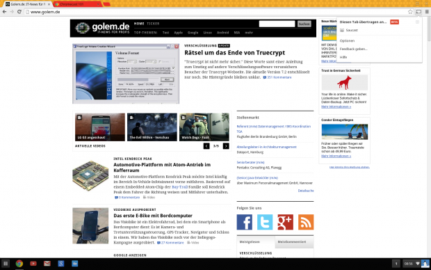Open HOME in golem navigation
Image resolution: width=431 pixels, height=270 pixels.
139,24
